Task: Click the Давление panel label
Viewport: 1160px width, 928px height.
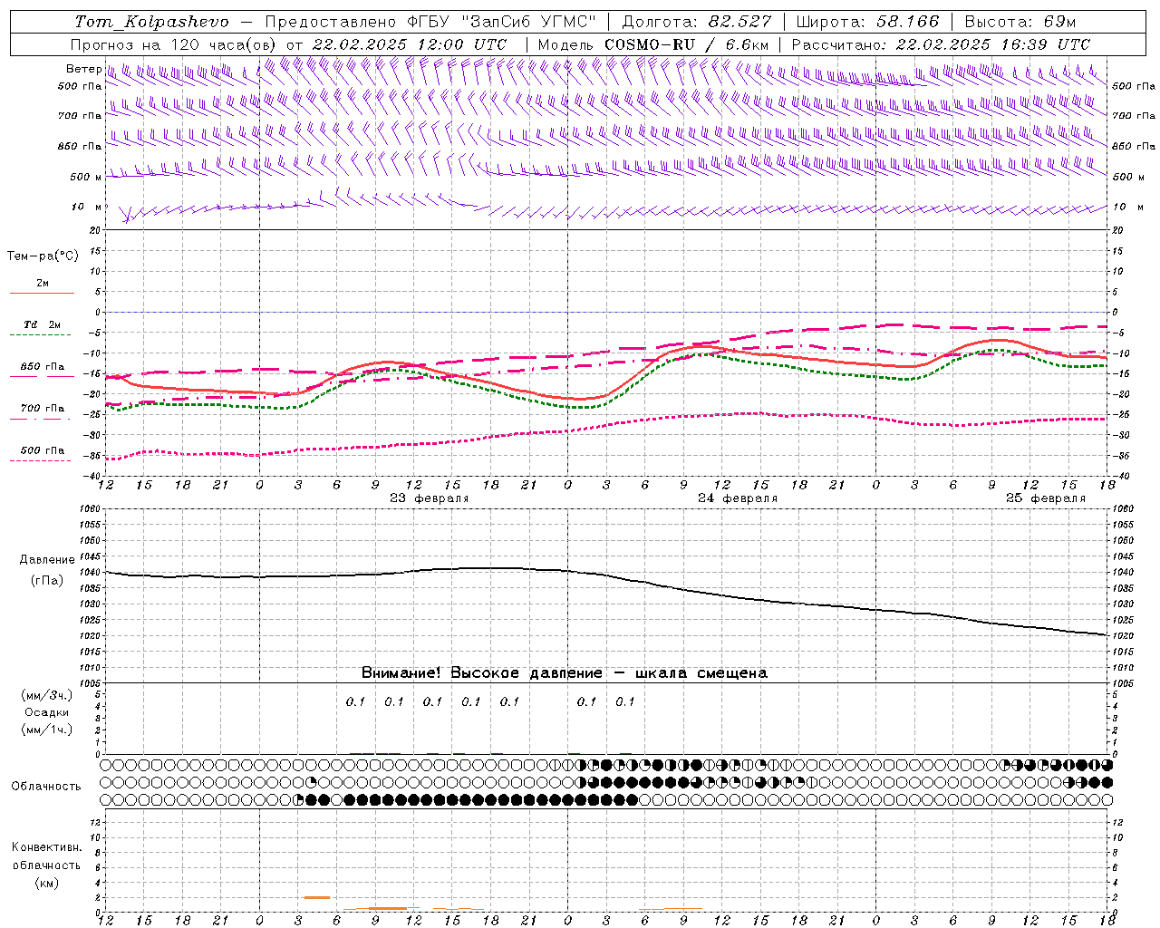Action: pos(47,560)
